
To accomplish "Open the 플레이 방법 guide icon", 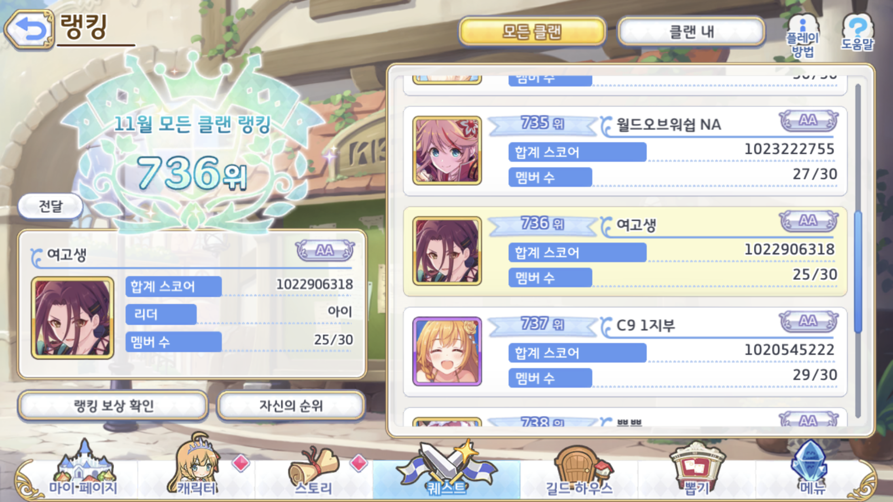I will (802, 36).
